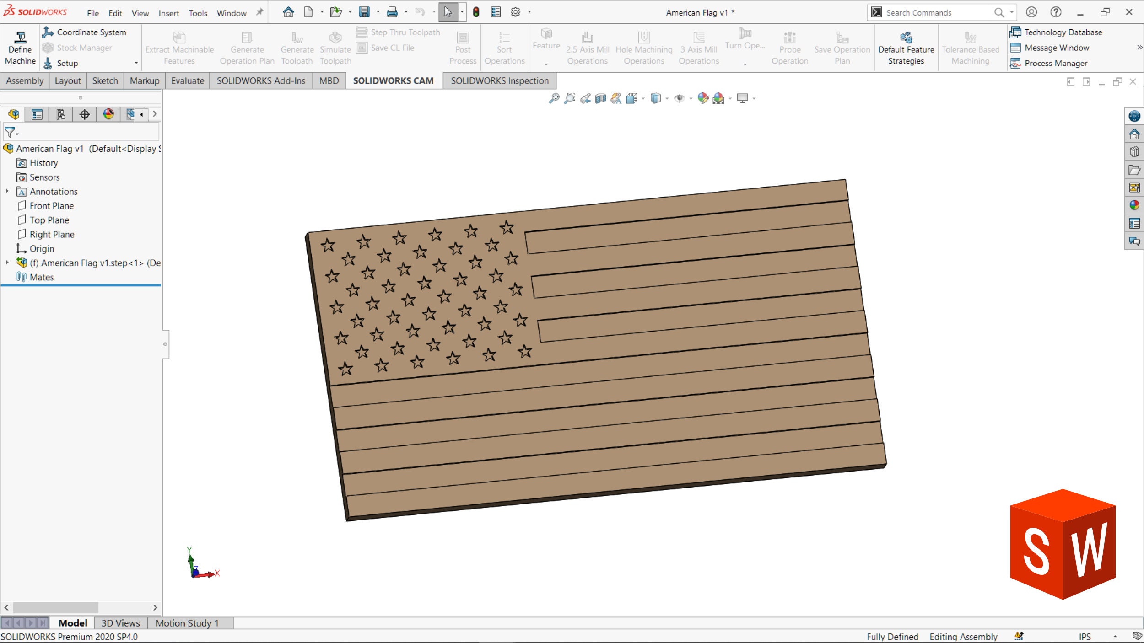Expand the American Flag v1.step tree node
1144x643 pixels.
pyautogui.click(x=6, y=263)
